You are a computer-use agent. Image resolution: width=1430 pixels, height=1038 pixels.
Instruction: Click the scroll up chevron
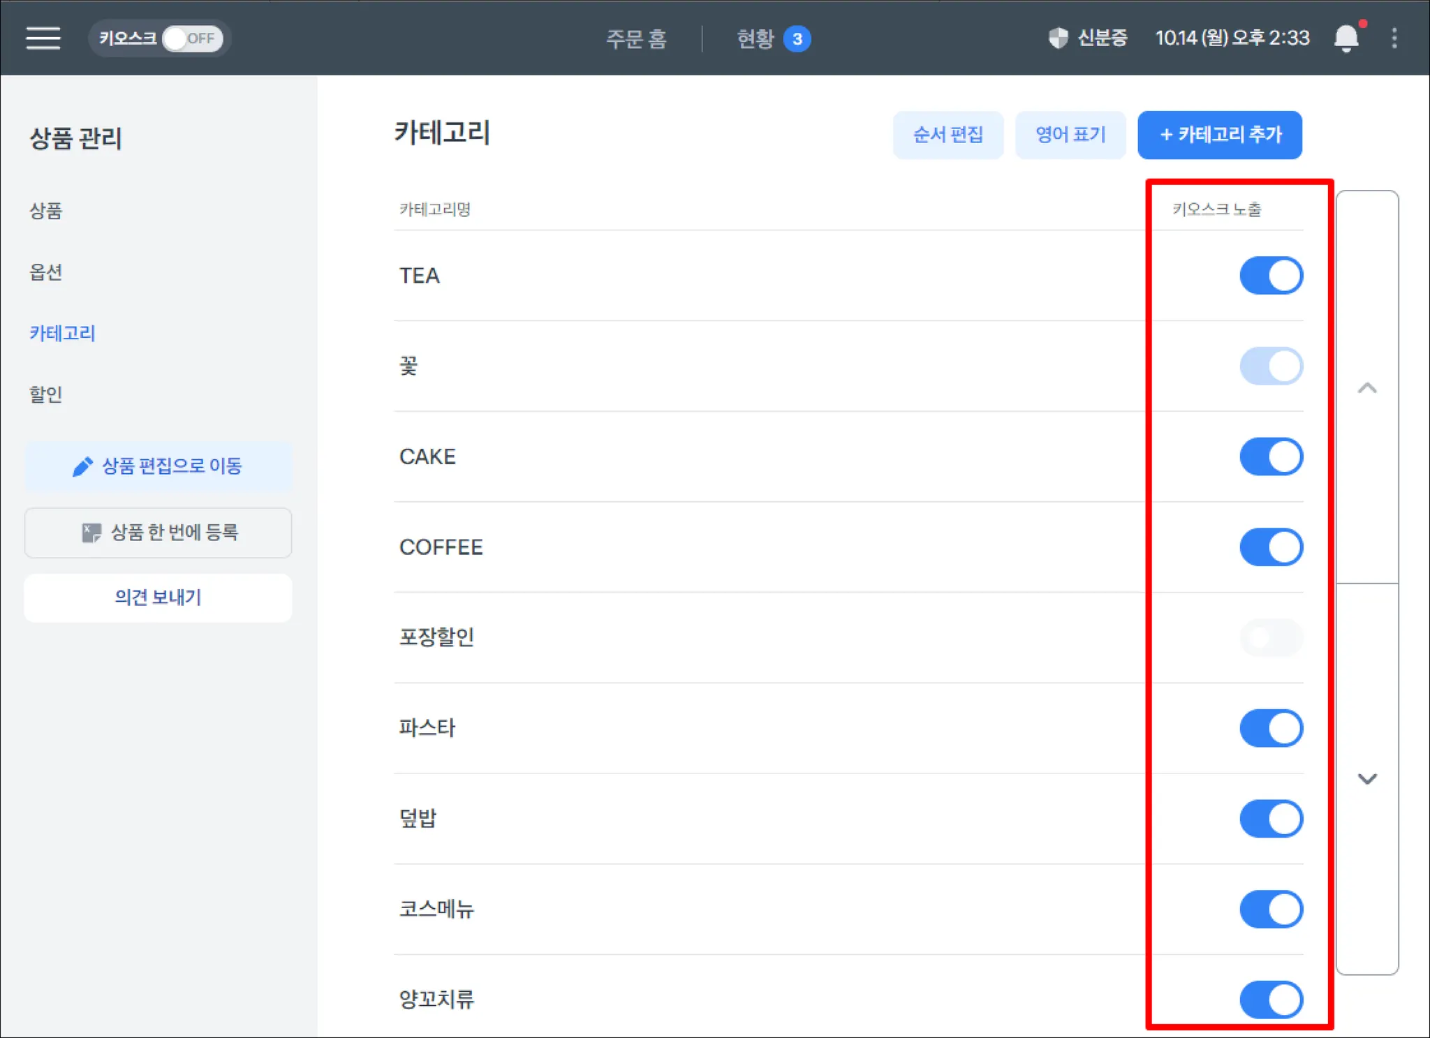click(1366, 388)
